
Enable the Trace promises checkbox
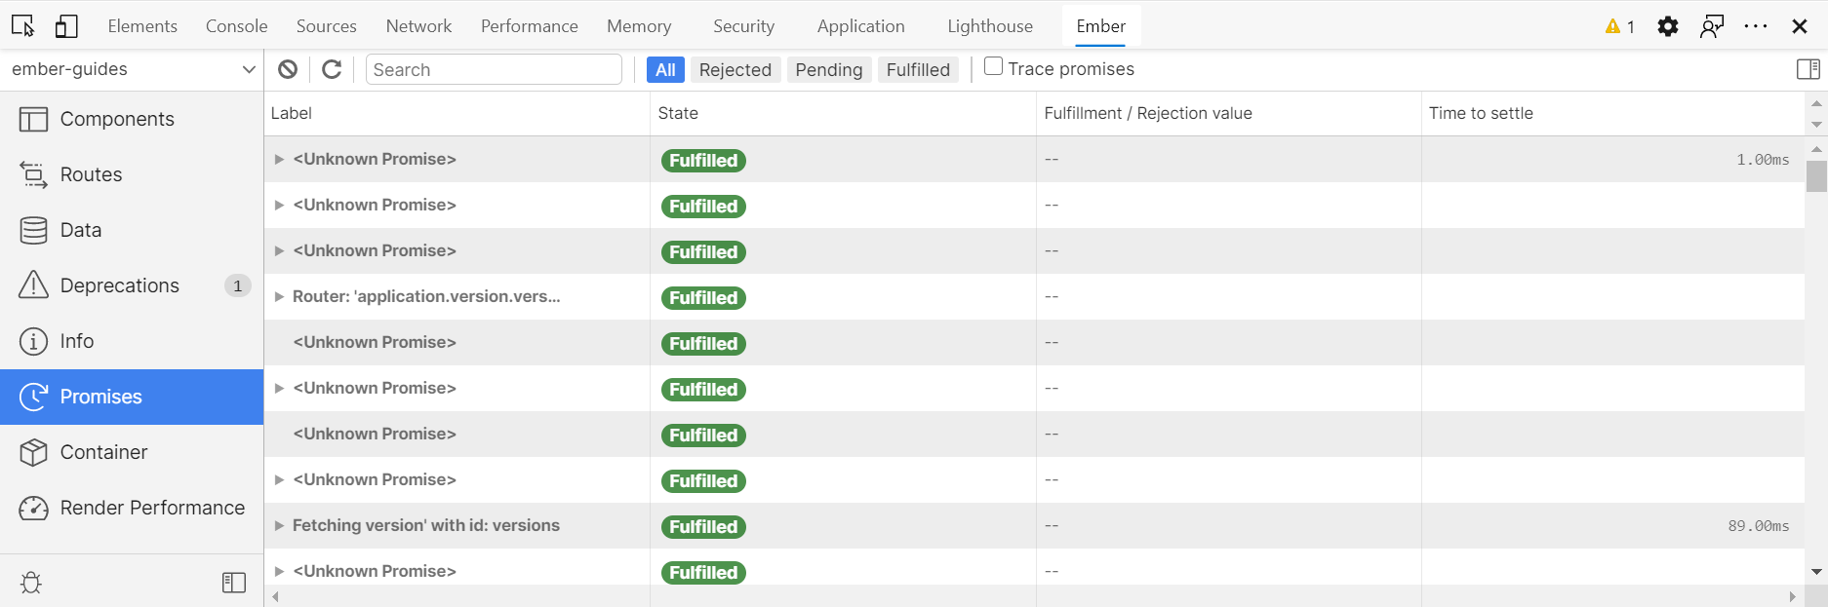click(x=993, y=67)
